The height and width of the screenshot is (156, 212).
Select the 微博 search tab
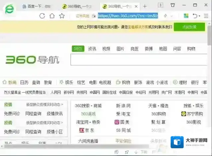[149, 49]
